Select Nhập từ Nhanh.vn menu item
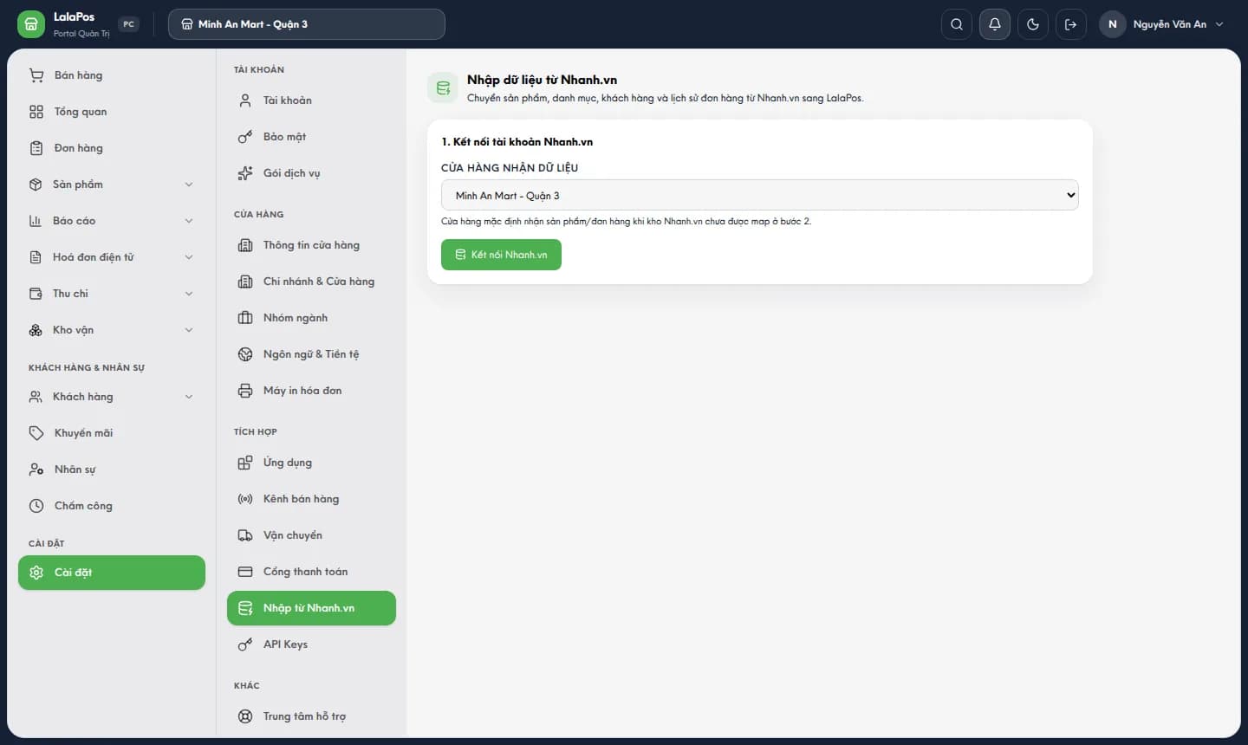The image size is (1248, 745). click(x=311, y=608)
